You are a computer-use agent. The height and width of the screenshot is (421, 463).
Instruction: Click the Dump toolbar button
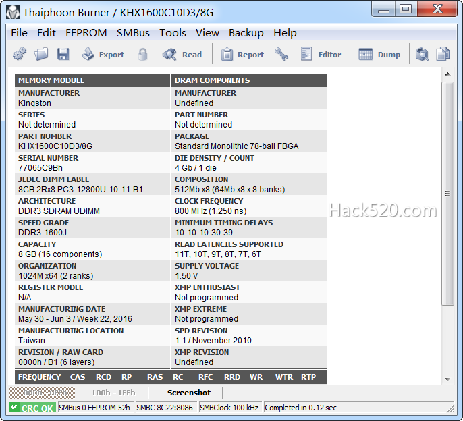(380, 55)
